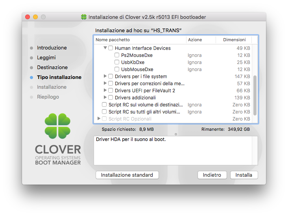
Task: Click the 139 KB size of Drivers addizionali
Action: coord(242,97)
